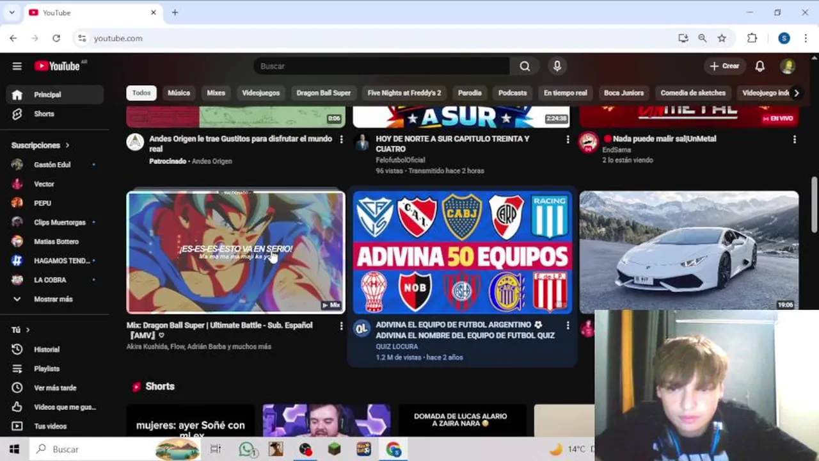Screen dimensions: 819x461
Task: Open the Andes Origen advertiser avatar
Action: pos(135,142)
